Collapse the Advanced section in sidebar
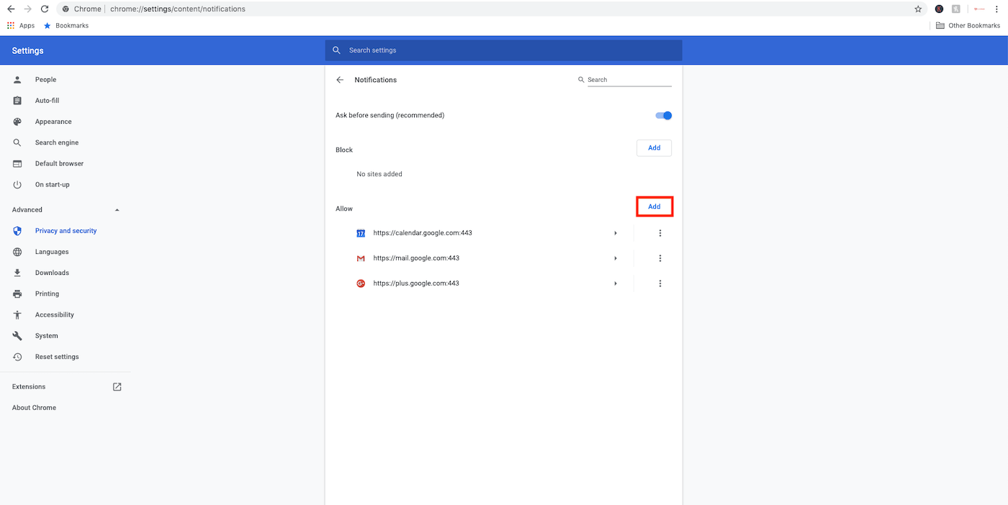This screenshot has width=1008, height=505. [117, 210]
